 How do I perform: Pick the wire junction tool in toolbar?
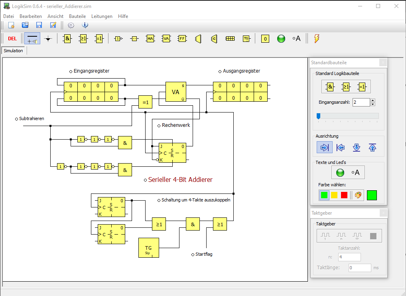(48, 39)
